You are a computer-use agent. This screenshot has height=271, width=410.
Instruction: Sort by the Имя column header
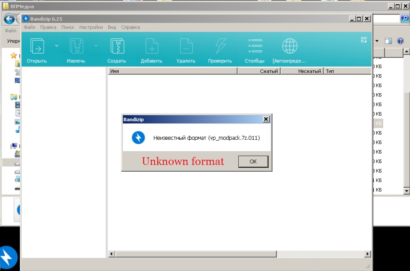(x=173, y=71)
